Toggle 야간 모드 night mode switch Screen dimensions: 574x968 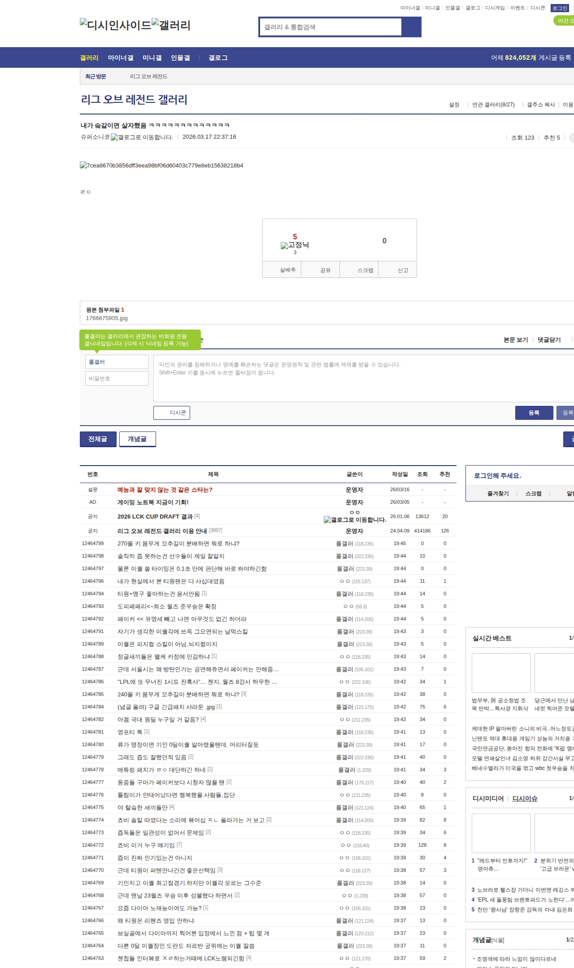[x=563, y=21]
